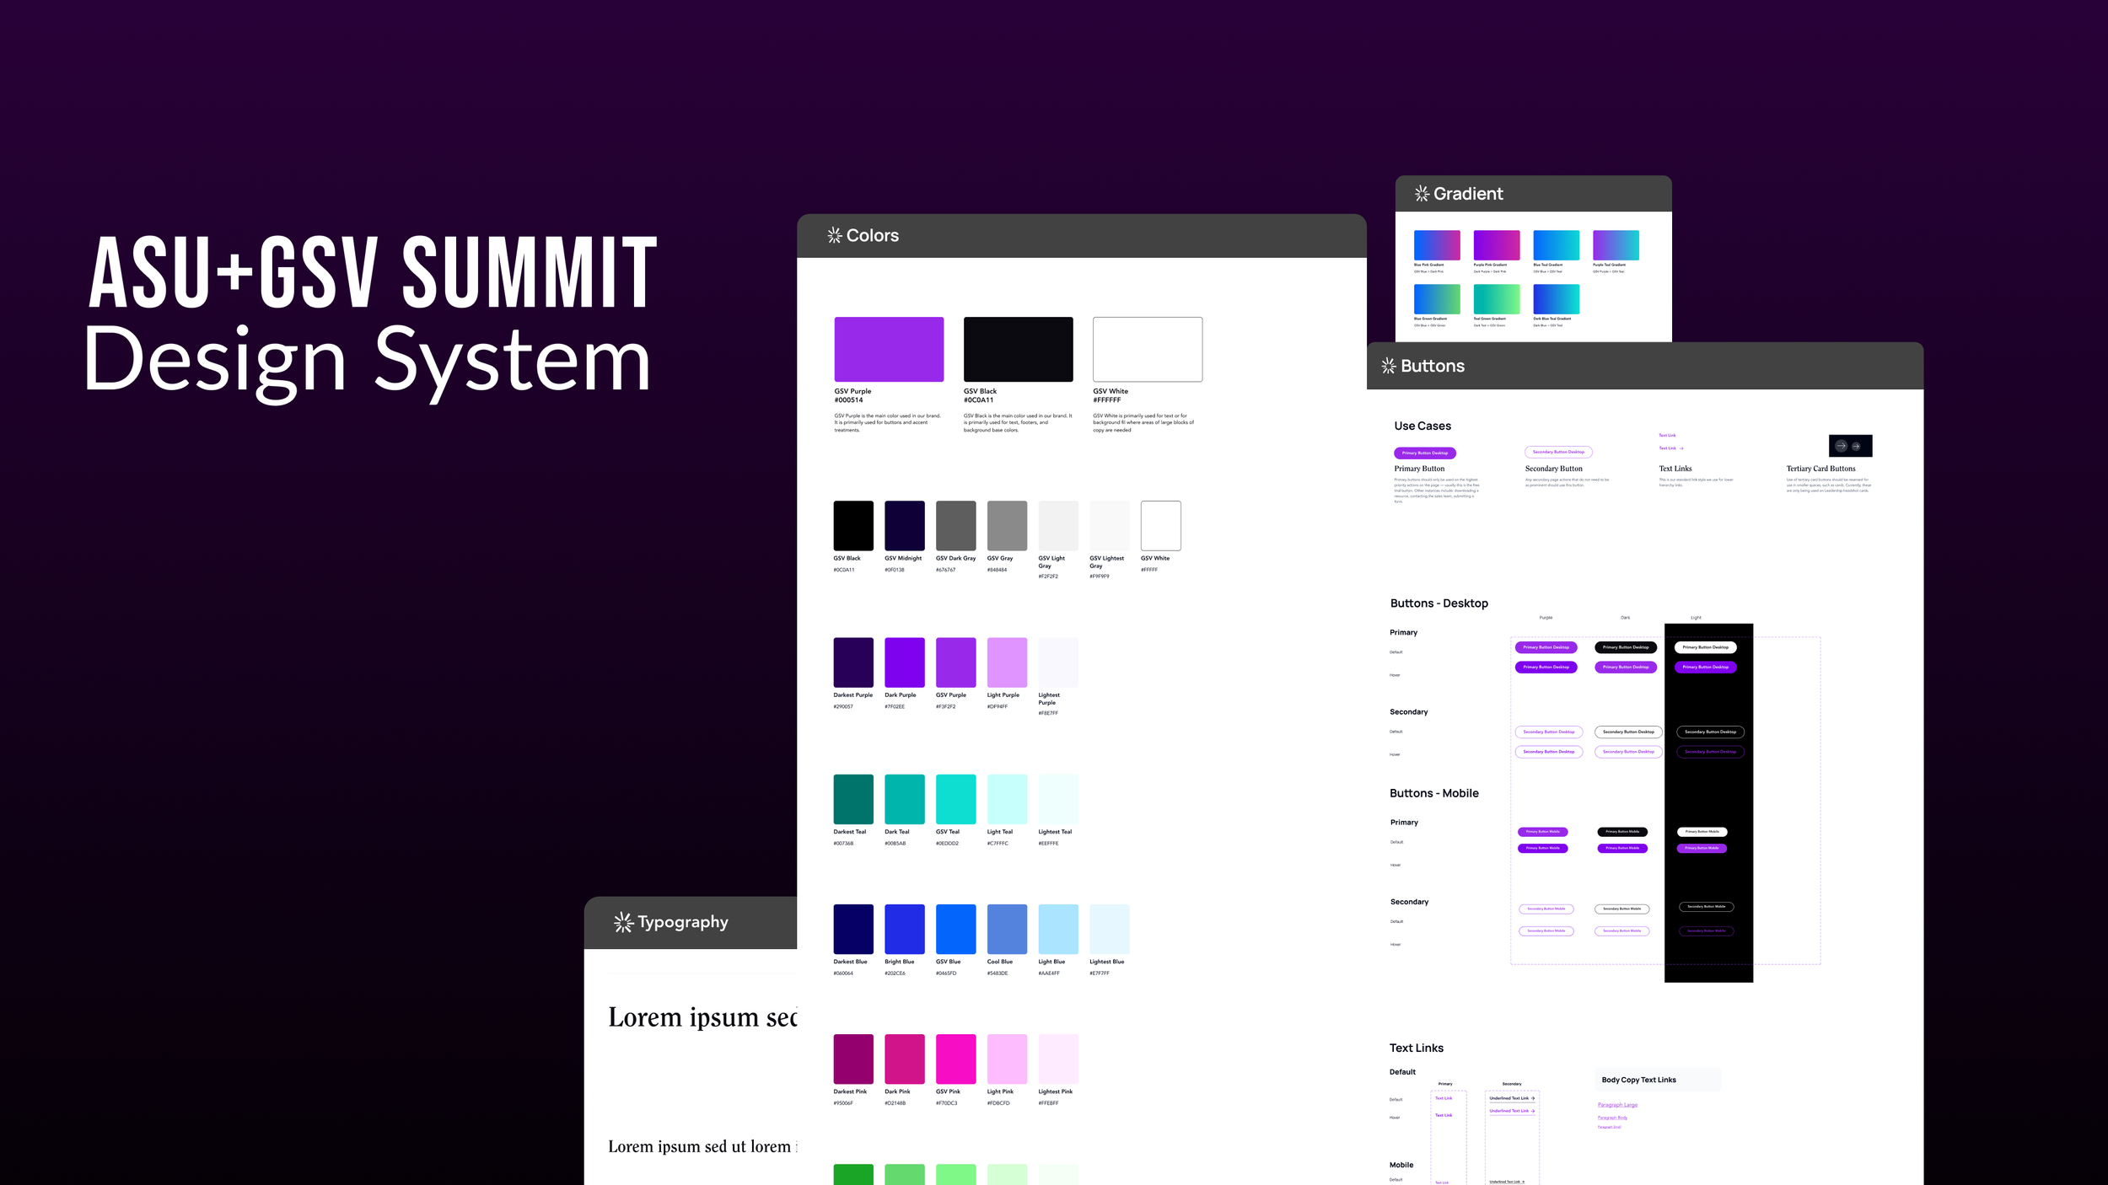Select the Bright Blue color swatch
This screenshot has height=1185, width=2108.
(904, 929)
